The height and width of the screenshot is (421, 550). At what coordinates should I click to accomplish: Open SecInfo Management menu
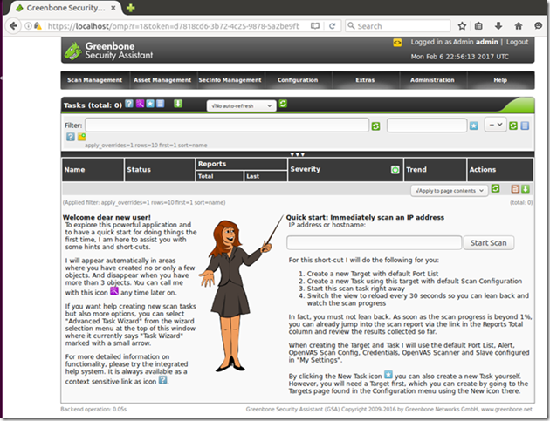coord(230,80)
